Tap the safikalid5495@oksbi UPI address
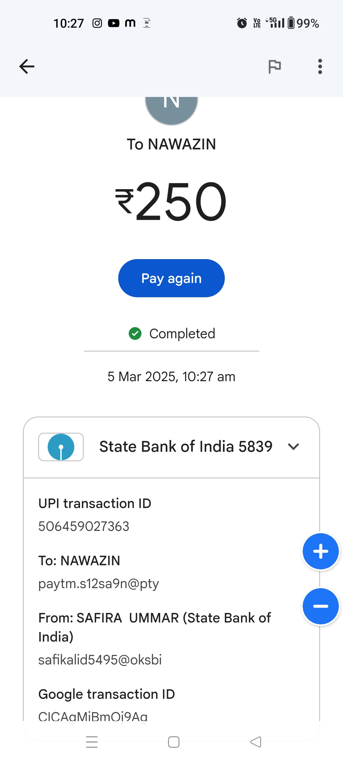The image size is (343, 763). tap(100, 660)
